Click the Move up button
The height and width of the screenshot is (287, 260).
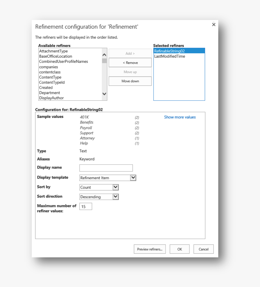(x=130, y=72)
